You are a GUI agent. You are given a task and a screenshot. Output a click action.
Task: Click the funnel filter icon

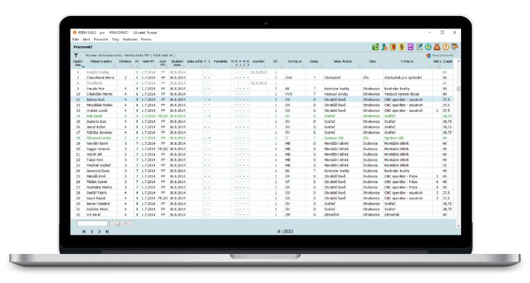76,56
